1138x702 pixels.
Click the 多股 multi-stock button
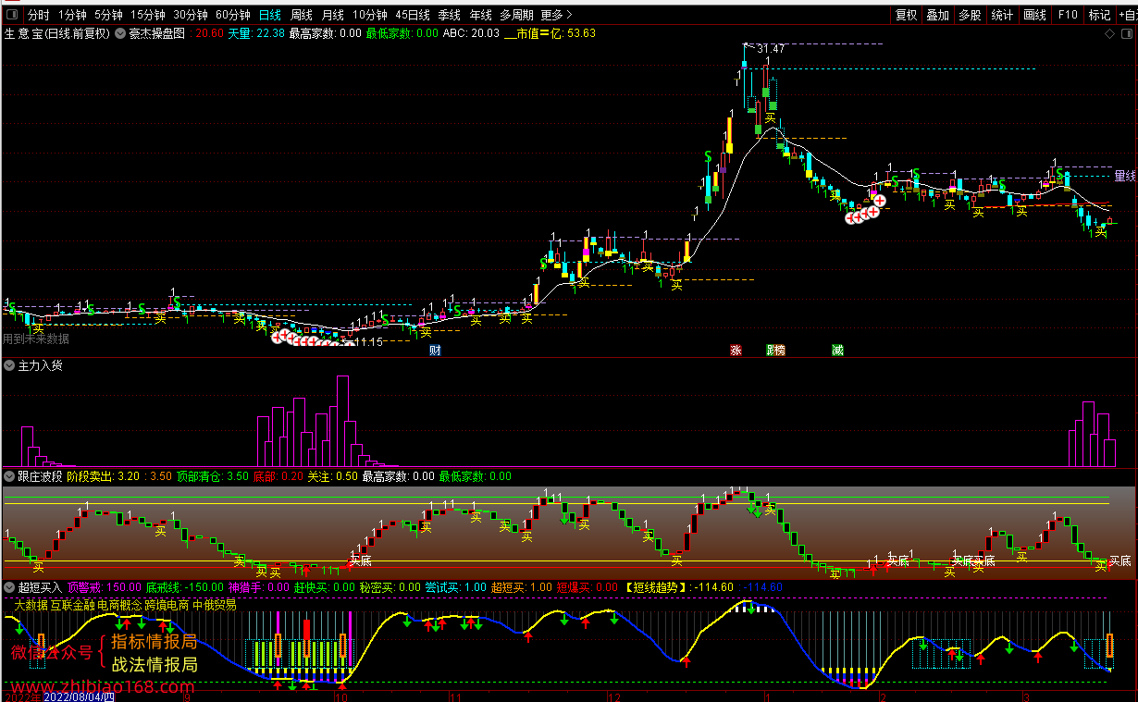970,15
